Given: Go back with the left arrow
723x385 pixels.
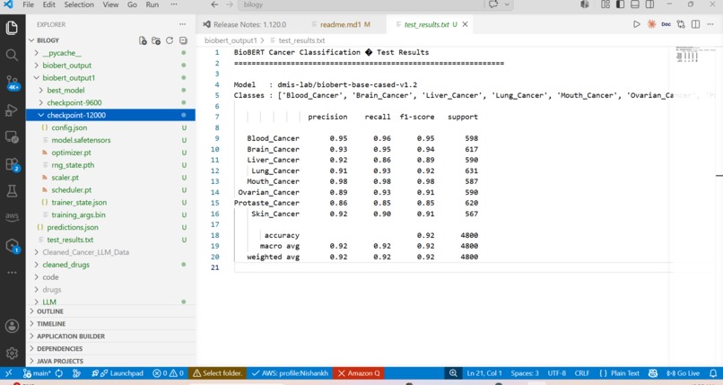Looking at the screenshot, I should point(214,4).
